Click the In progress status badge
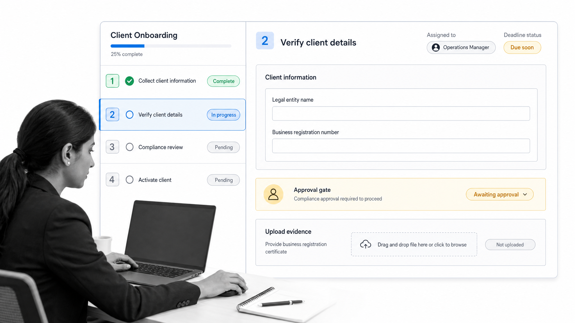575x323 pixels. point(223,115)
